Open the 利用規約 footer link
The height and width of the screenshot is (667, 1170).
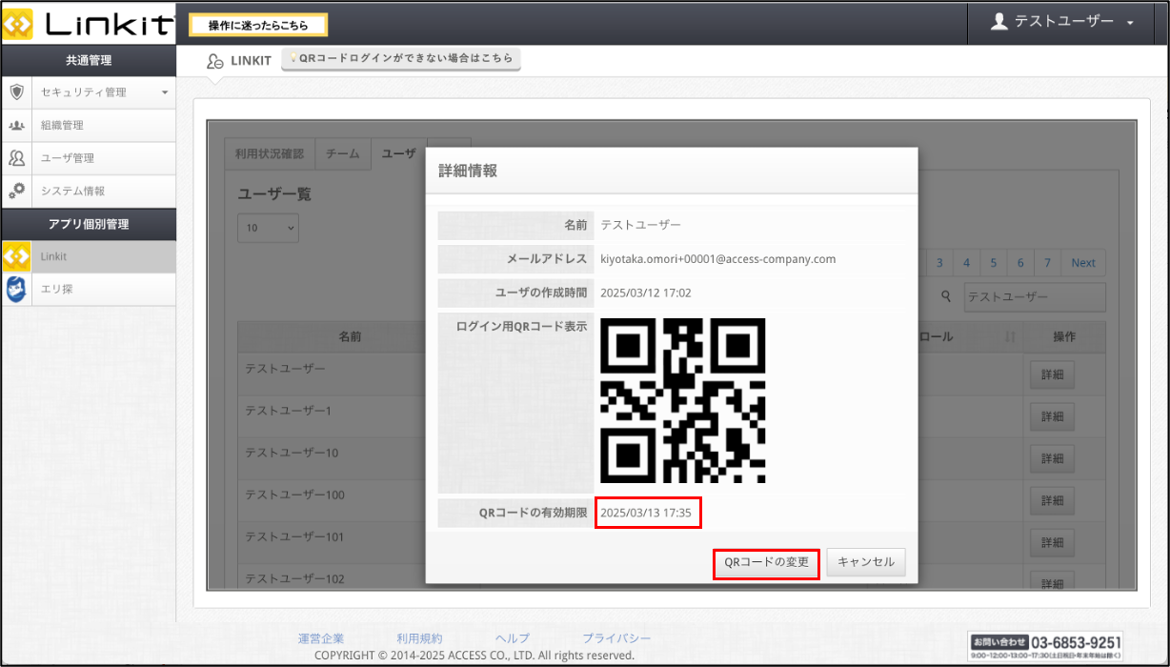pos(419,638)
